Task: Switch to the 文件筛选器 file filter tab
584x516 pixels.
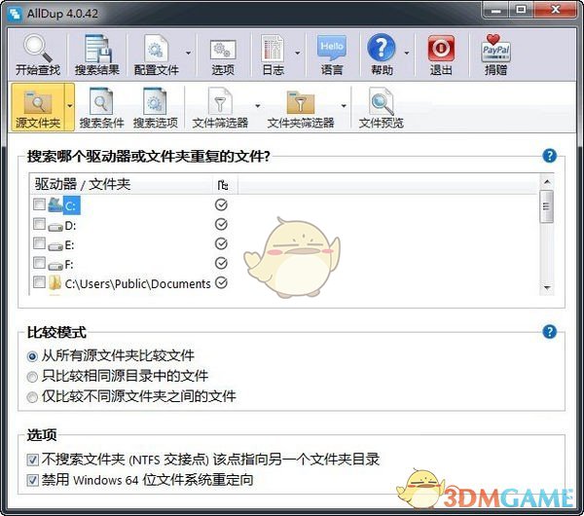Action: click(x=220, y=107)
